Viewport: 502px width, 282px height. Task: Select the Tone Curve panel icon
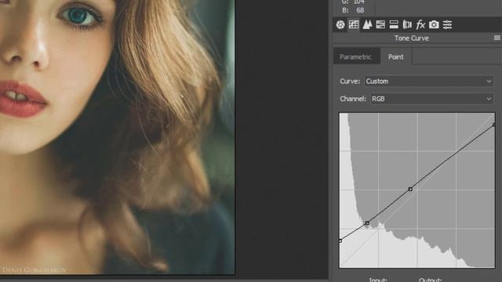(354, 24)
